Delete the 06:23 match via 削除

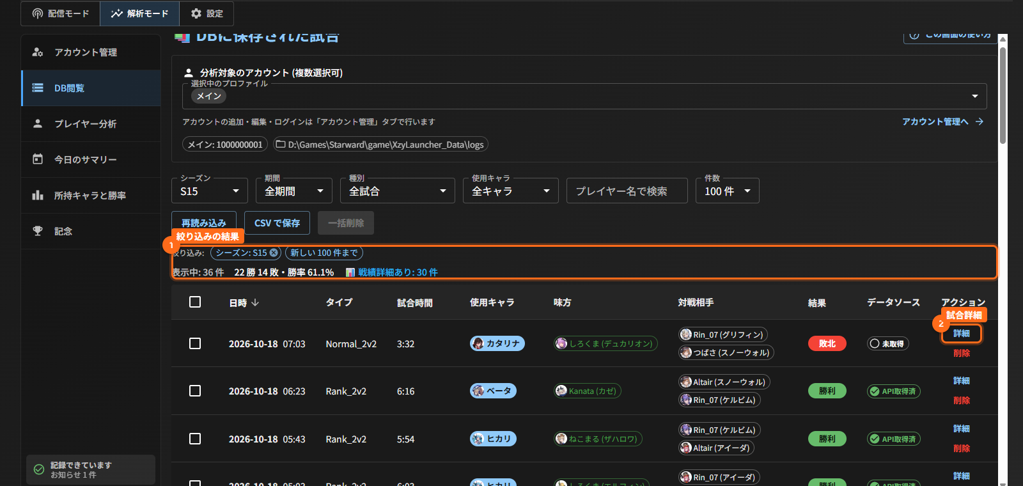(x=962, y=400)
